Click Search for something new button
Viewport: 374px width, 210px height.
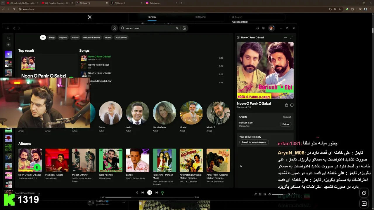[254, 142]
